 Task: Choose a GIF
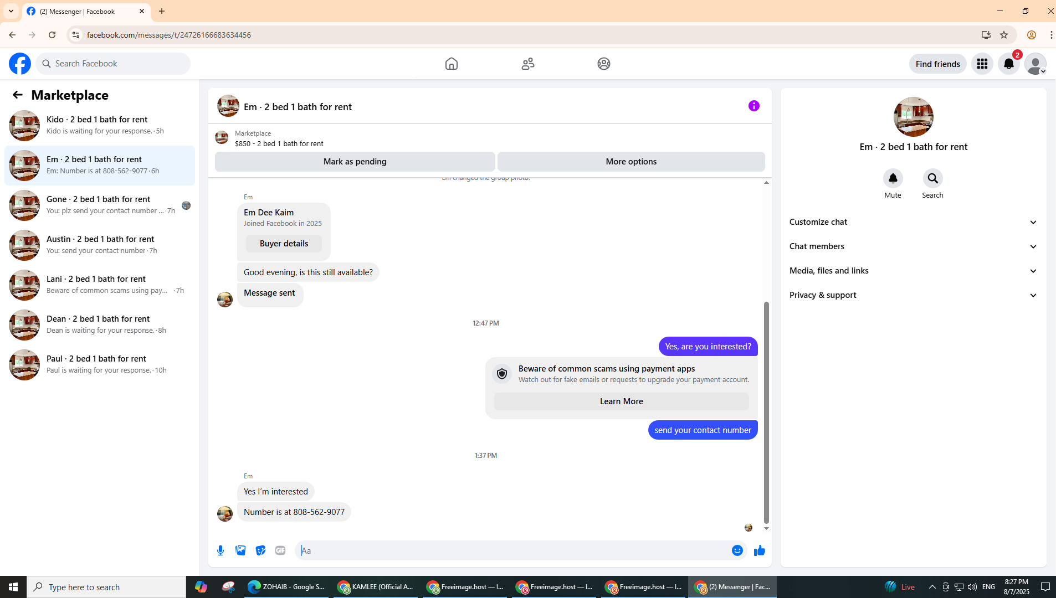[280, 550]
